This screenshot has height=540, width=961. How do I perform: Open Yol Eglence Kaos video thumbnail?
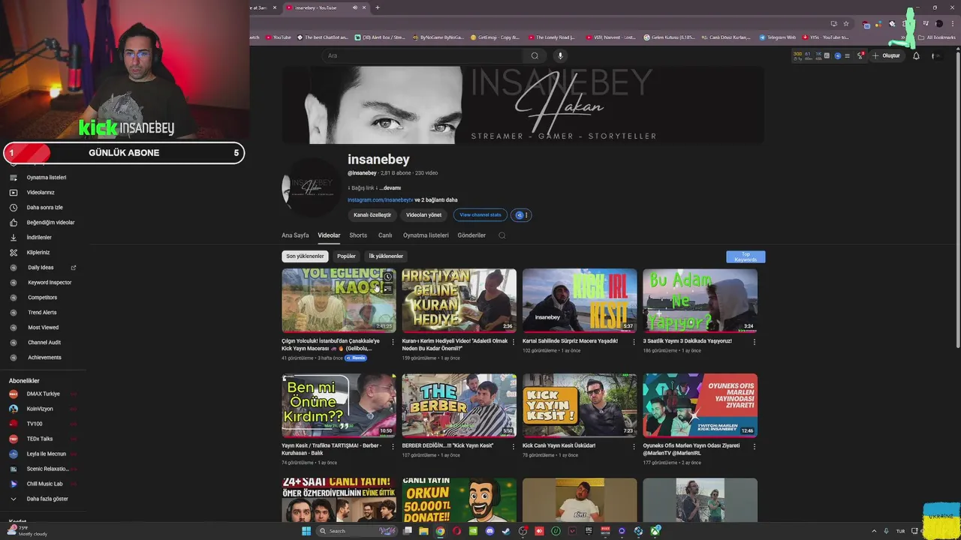339,301
